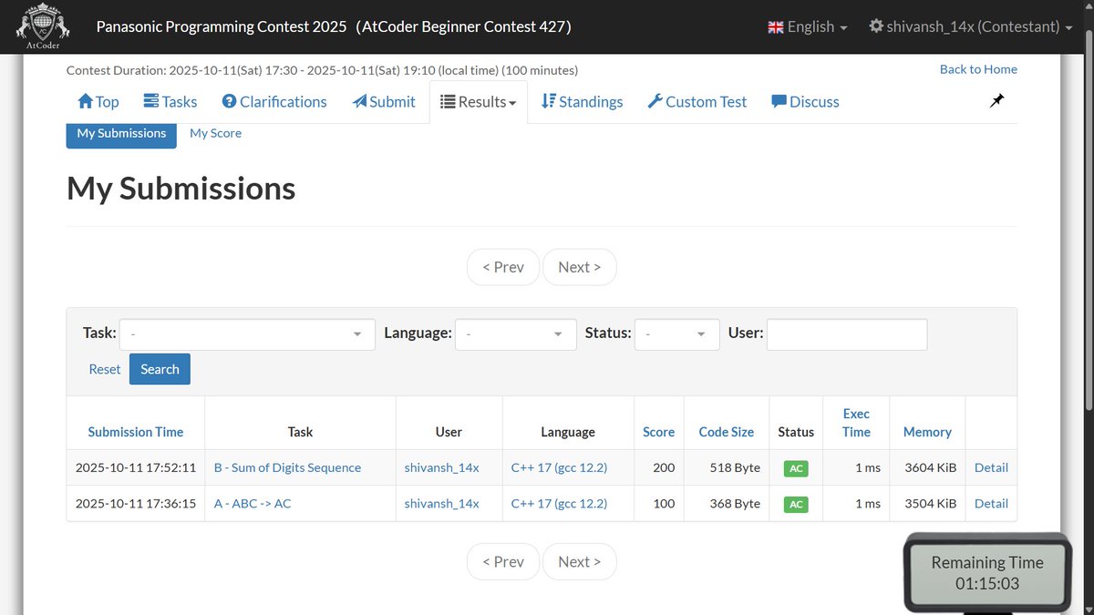View the Standings tab
Image resolution: width=1094 pixels, height=615 pixels.
(582, 102)
